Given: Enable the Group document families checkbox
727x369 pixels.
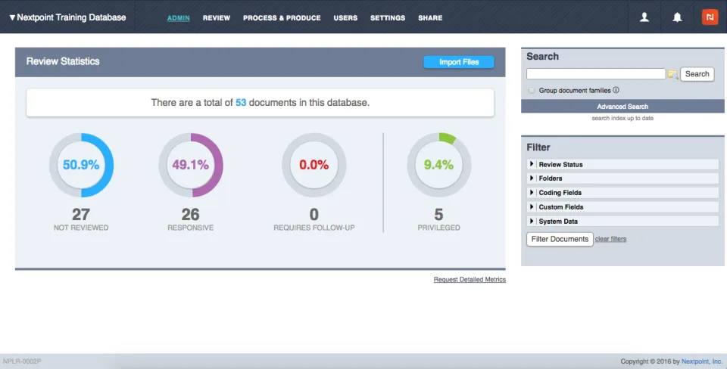Looking at the screenshot, I should coord(532,90).
